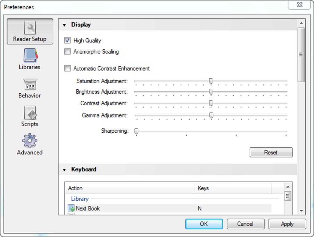Close the Preferences window
The image size is (314, 237).
[300, 5]
